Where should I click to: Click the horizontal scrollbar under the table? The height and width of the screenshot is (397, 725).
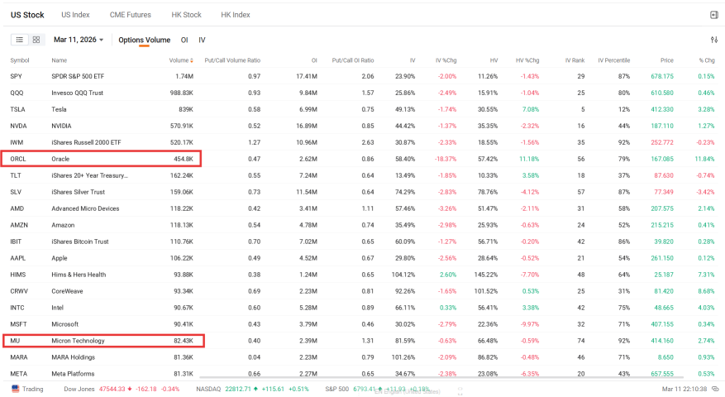tap(441, 378)
